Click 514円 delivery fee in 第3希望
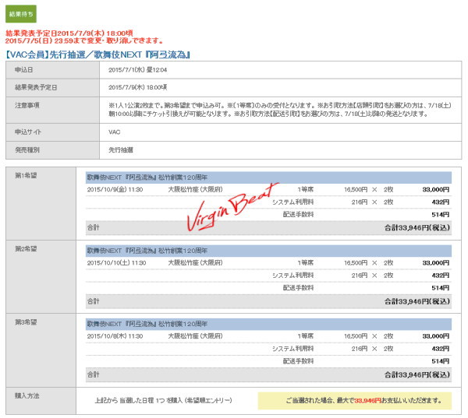 (441, 361)
